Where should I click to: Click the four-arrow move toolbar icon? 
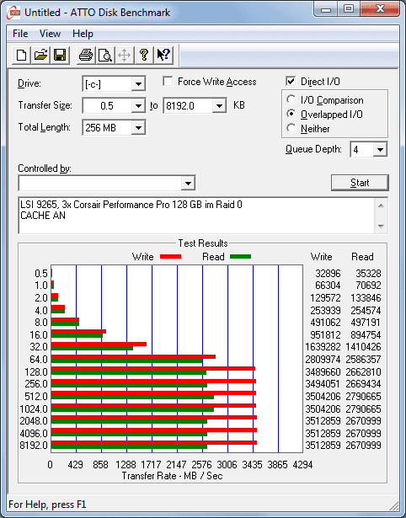pos(124,55)
